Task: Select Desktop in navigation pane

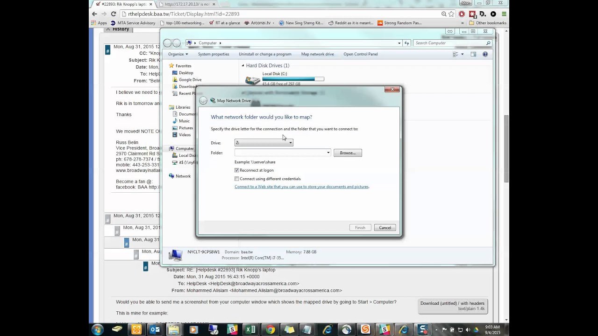Action: pos(183,73)
